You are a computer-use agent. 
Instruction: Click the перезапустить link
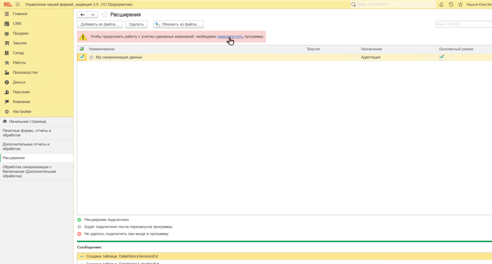point(230,37)
